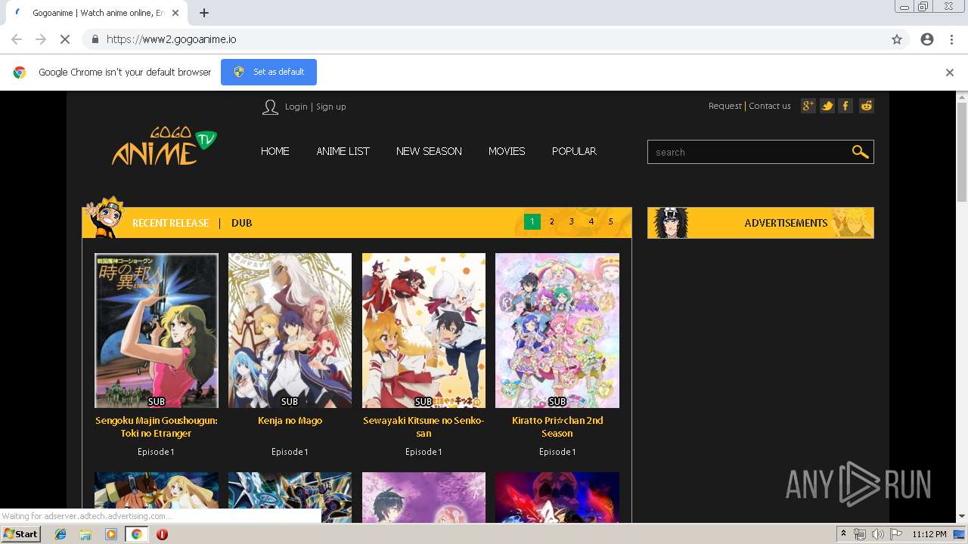Click the Reddit social icon
The height and width of the screenshot is (544, 968).
click(x=867, y=106)
